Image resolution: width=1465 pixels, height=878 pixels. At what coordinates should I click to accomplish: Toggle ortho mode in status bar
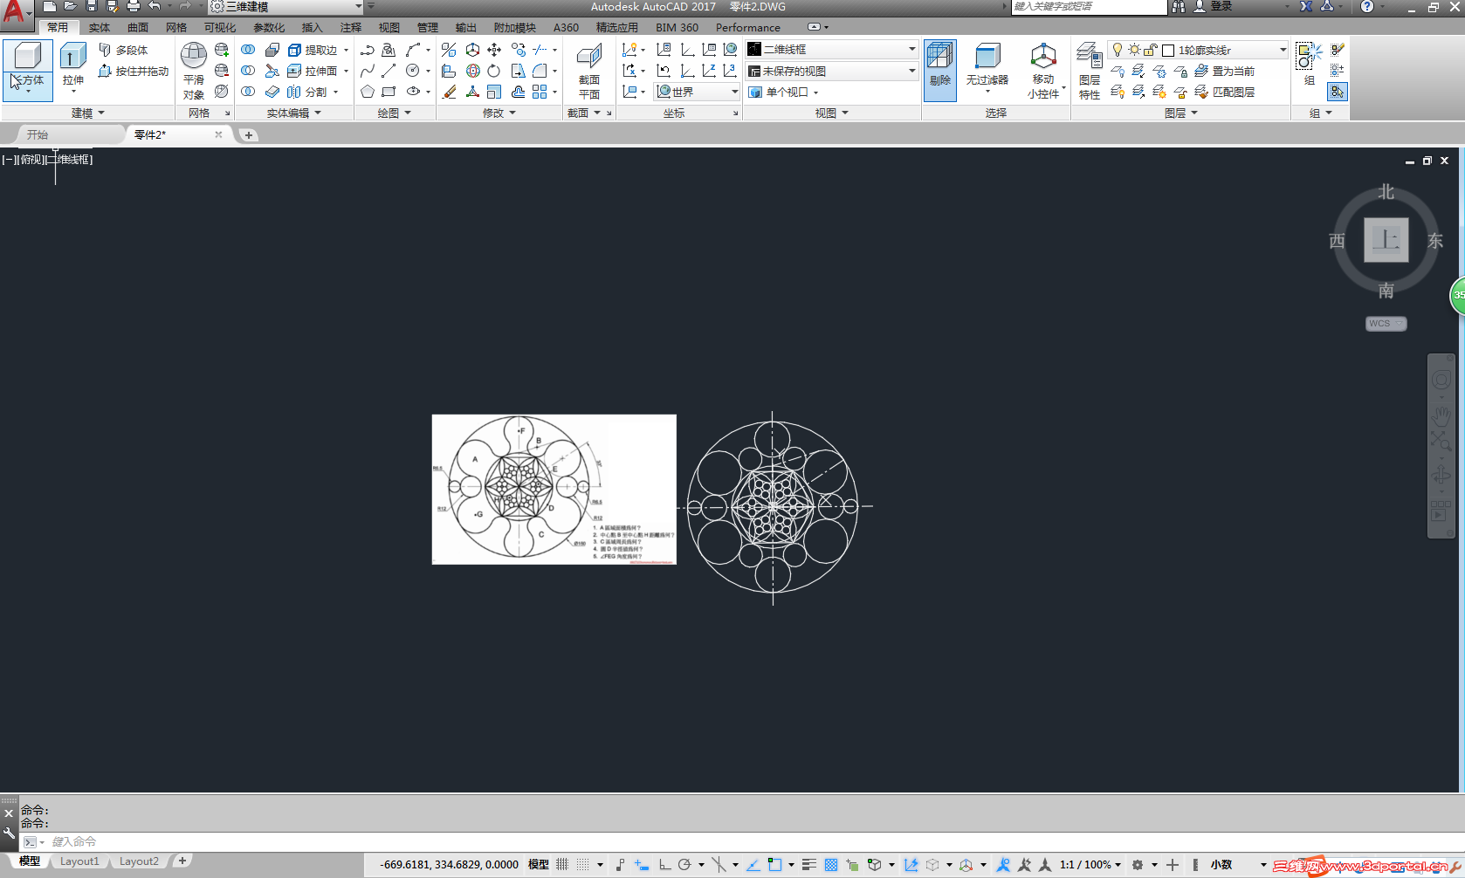[664, 865]
